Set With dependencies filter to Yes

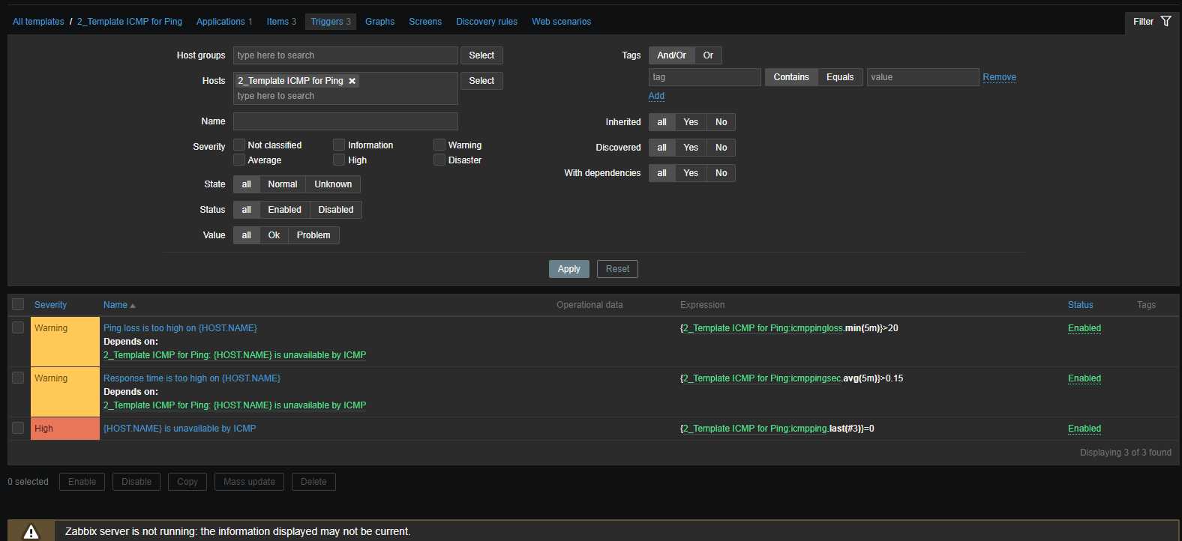(x=691, y=173)
